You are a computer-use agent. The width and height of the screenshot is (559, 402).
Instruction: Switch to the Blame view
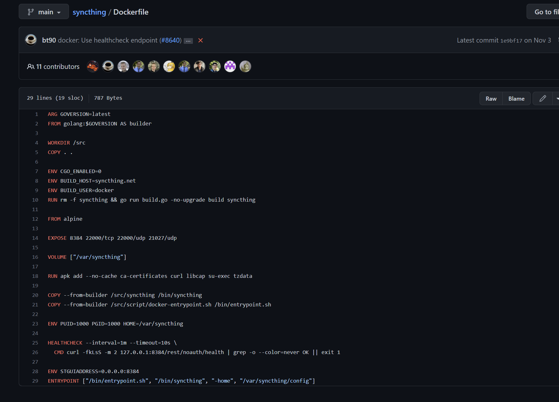pos(516,98)
